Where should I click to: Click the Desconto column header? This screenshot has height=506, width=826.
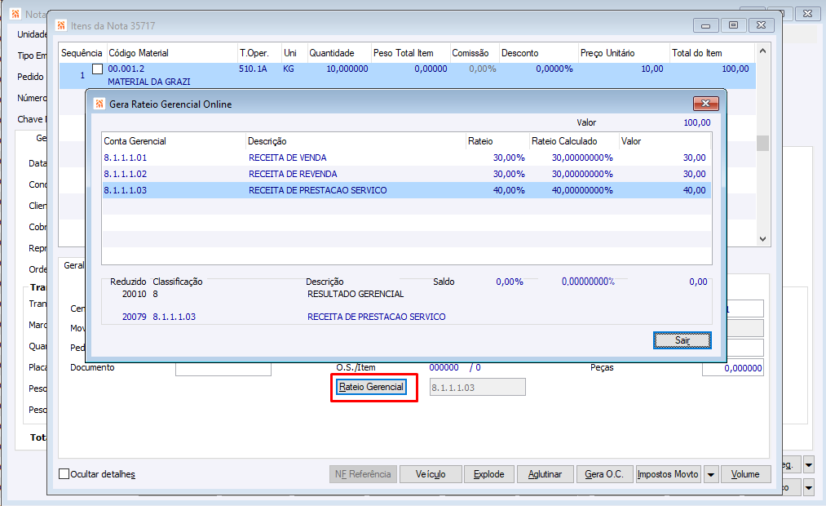coord(538,53)
